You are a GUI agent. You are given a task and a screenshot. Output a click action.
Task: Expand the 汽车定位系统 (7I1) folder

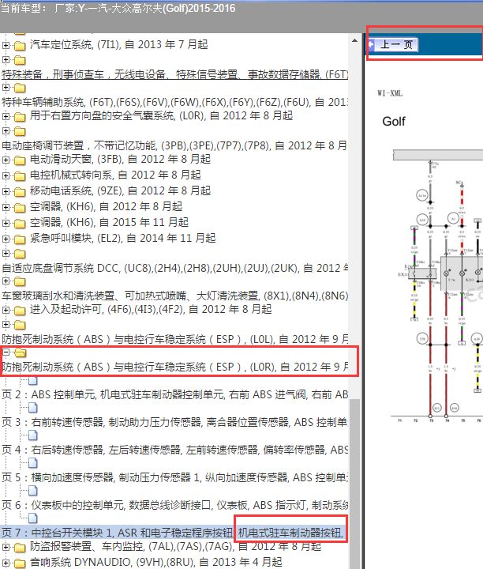(6, 45)
